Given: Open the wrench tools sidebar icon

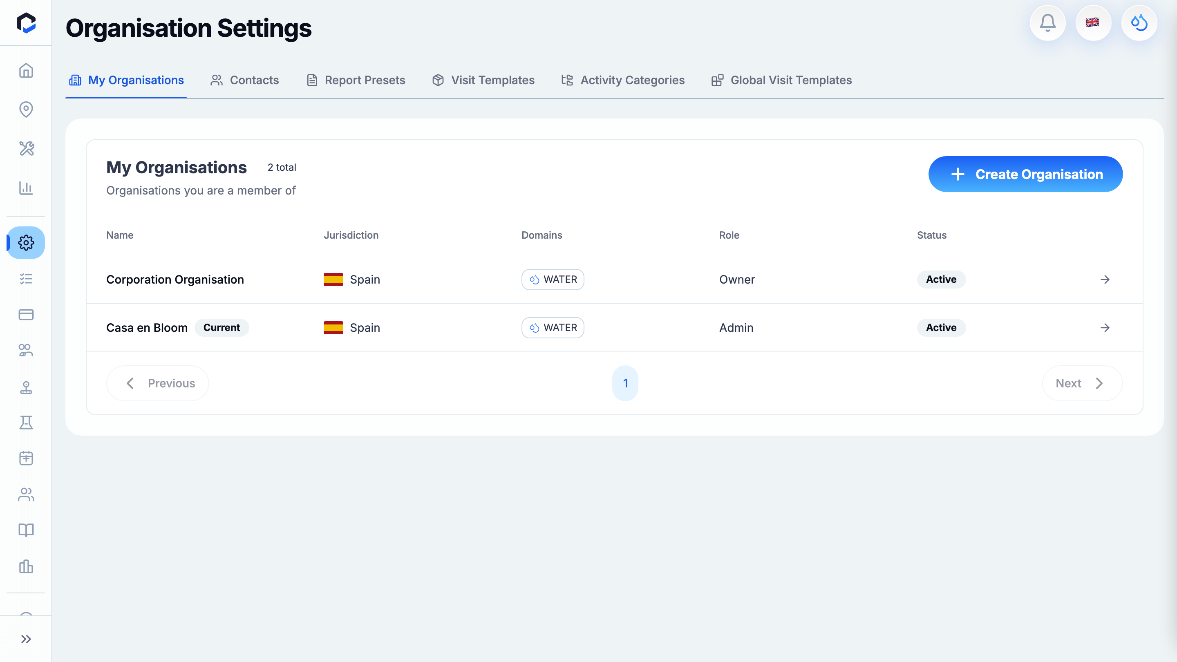Looking at the screenshot, I should (26, 148).
